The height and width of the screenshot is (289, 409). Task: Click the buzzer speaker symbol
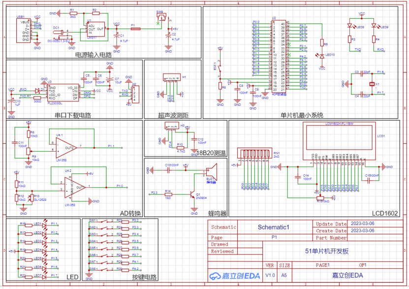[x=211, y=173]
